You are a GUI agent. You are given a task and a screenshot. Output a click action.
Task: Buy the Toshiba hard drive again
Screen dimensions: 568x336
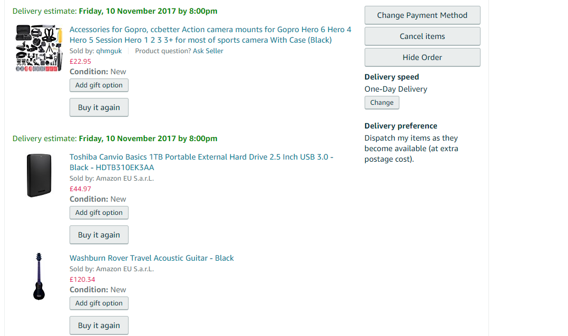coord(99,235)
